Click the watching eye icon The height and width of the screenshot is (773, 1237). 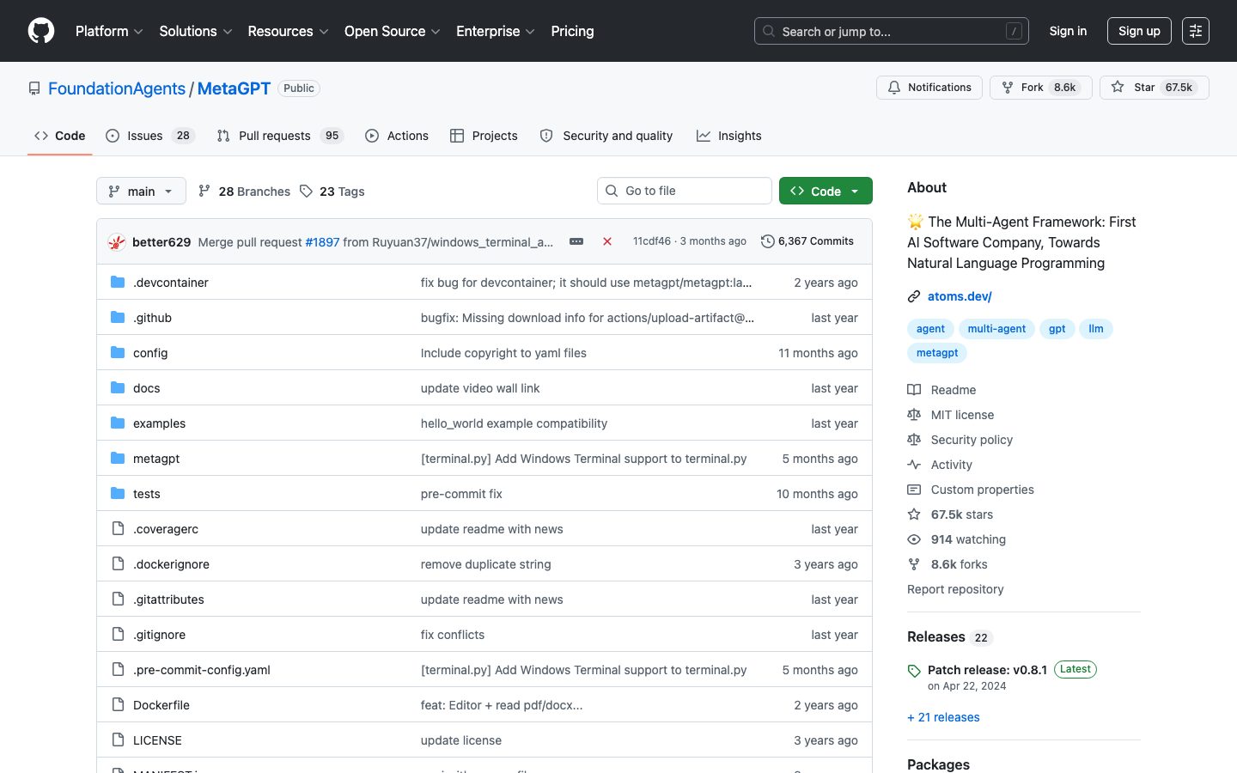point(914,539)
